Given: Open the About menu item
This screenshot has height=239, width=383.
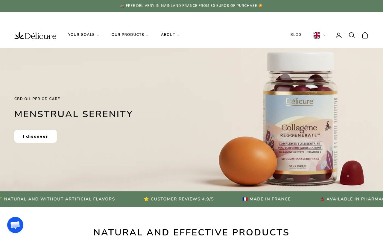Looking at the screenshot, I should click(168, 35).
